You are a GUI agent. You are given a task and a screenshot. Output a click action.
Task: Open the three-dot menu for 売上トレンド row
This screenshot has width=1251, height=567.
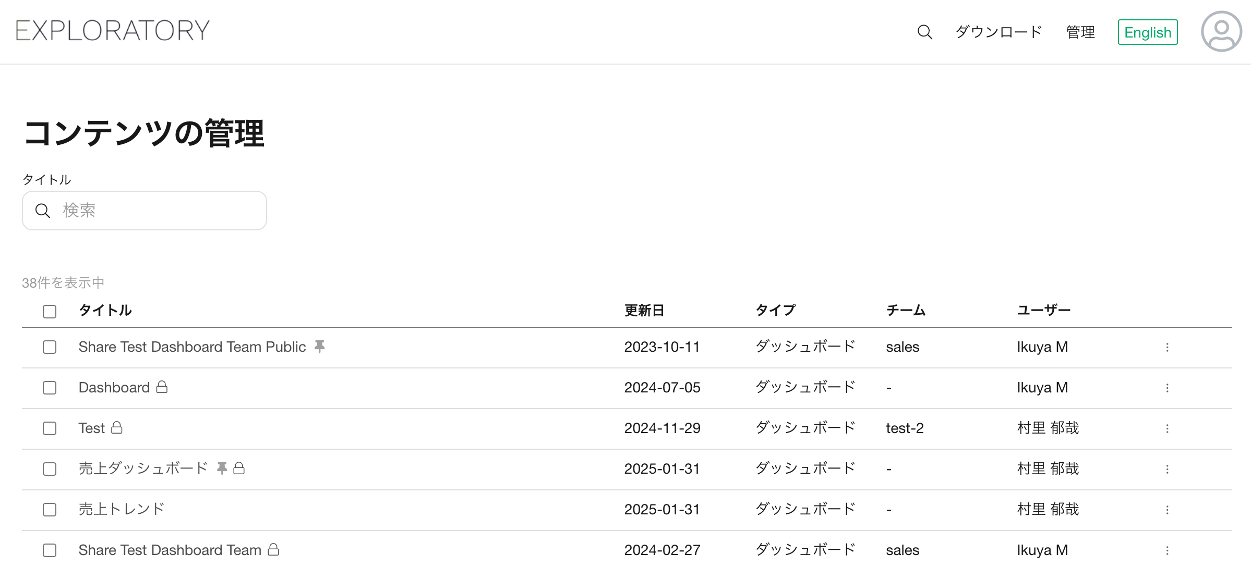(1167, 510)
